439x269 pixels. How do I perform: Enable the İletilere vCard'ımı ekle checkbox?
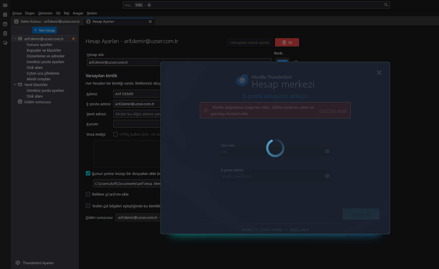88,194
